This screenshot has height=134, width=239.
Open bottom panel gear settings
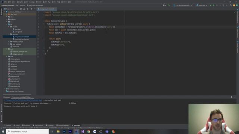[x=232, y=97]
